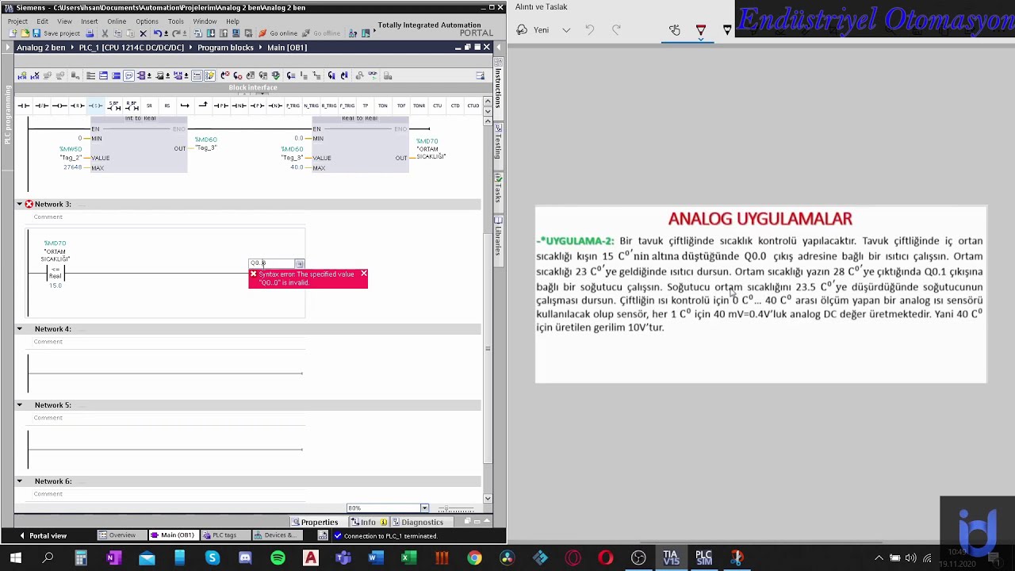Insert the P_TRIG instruction

coord(293,105)
